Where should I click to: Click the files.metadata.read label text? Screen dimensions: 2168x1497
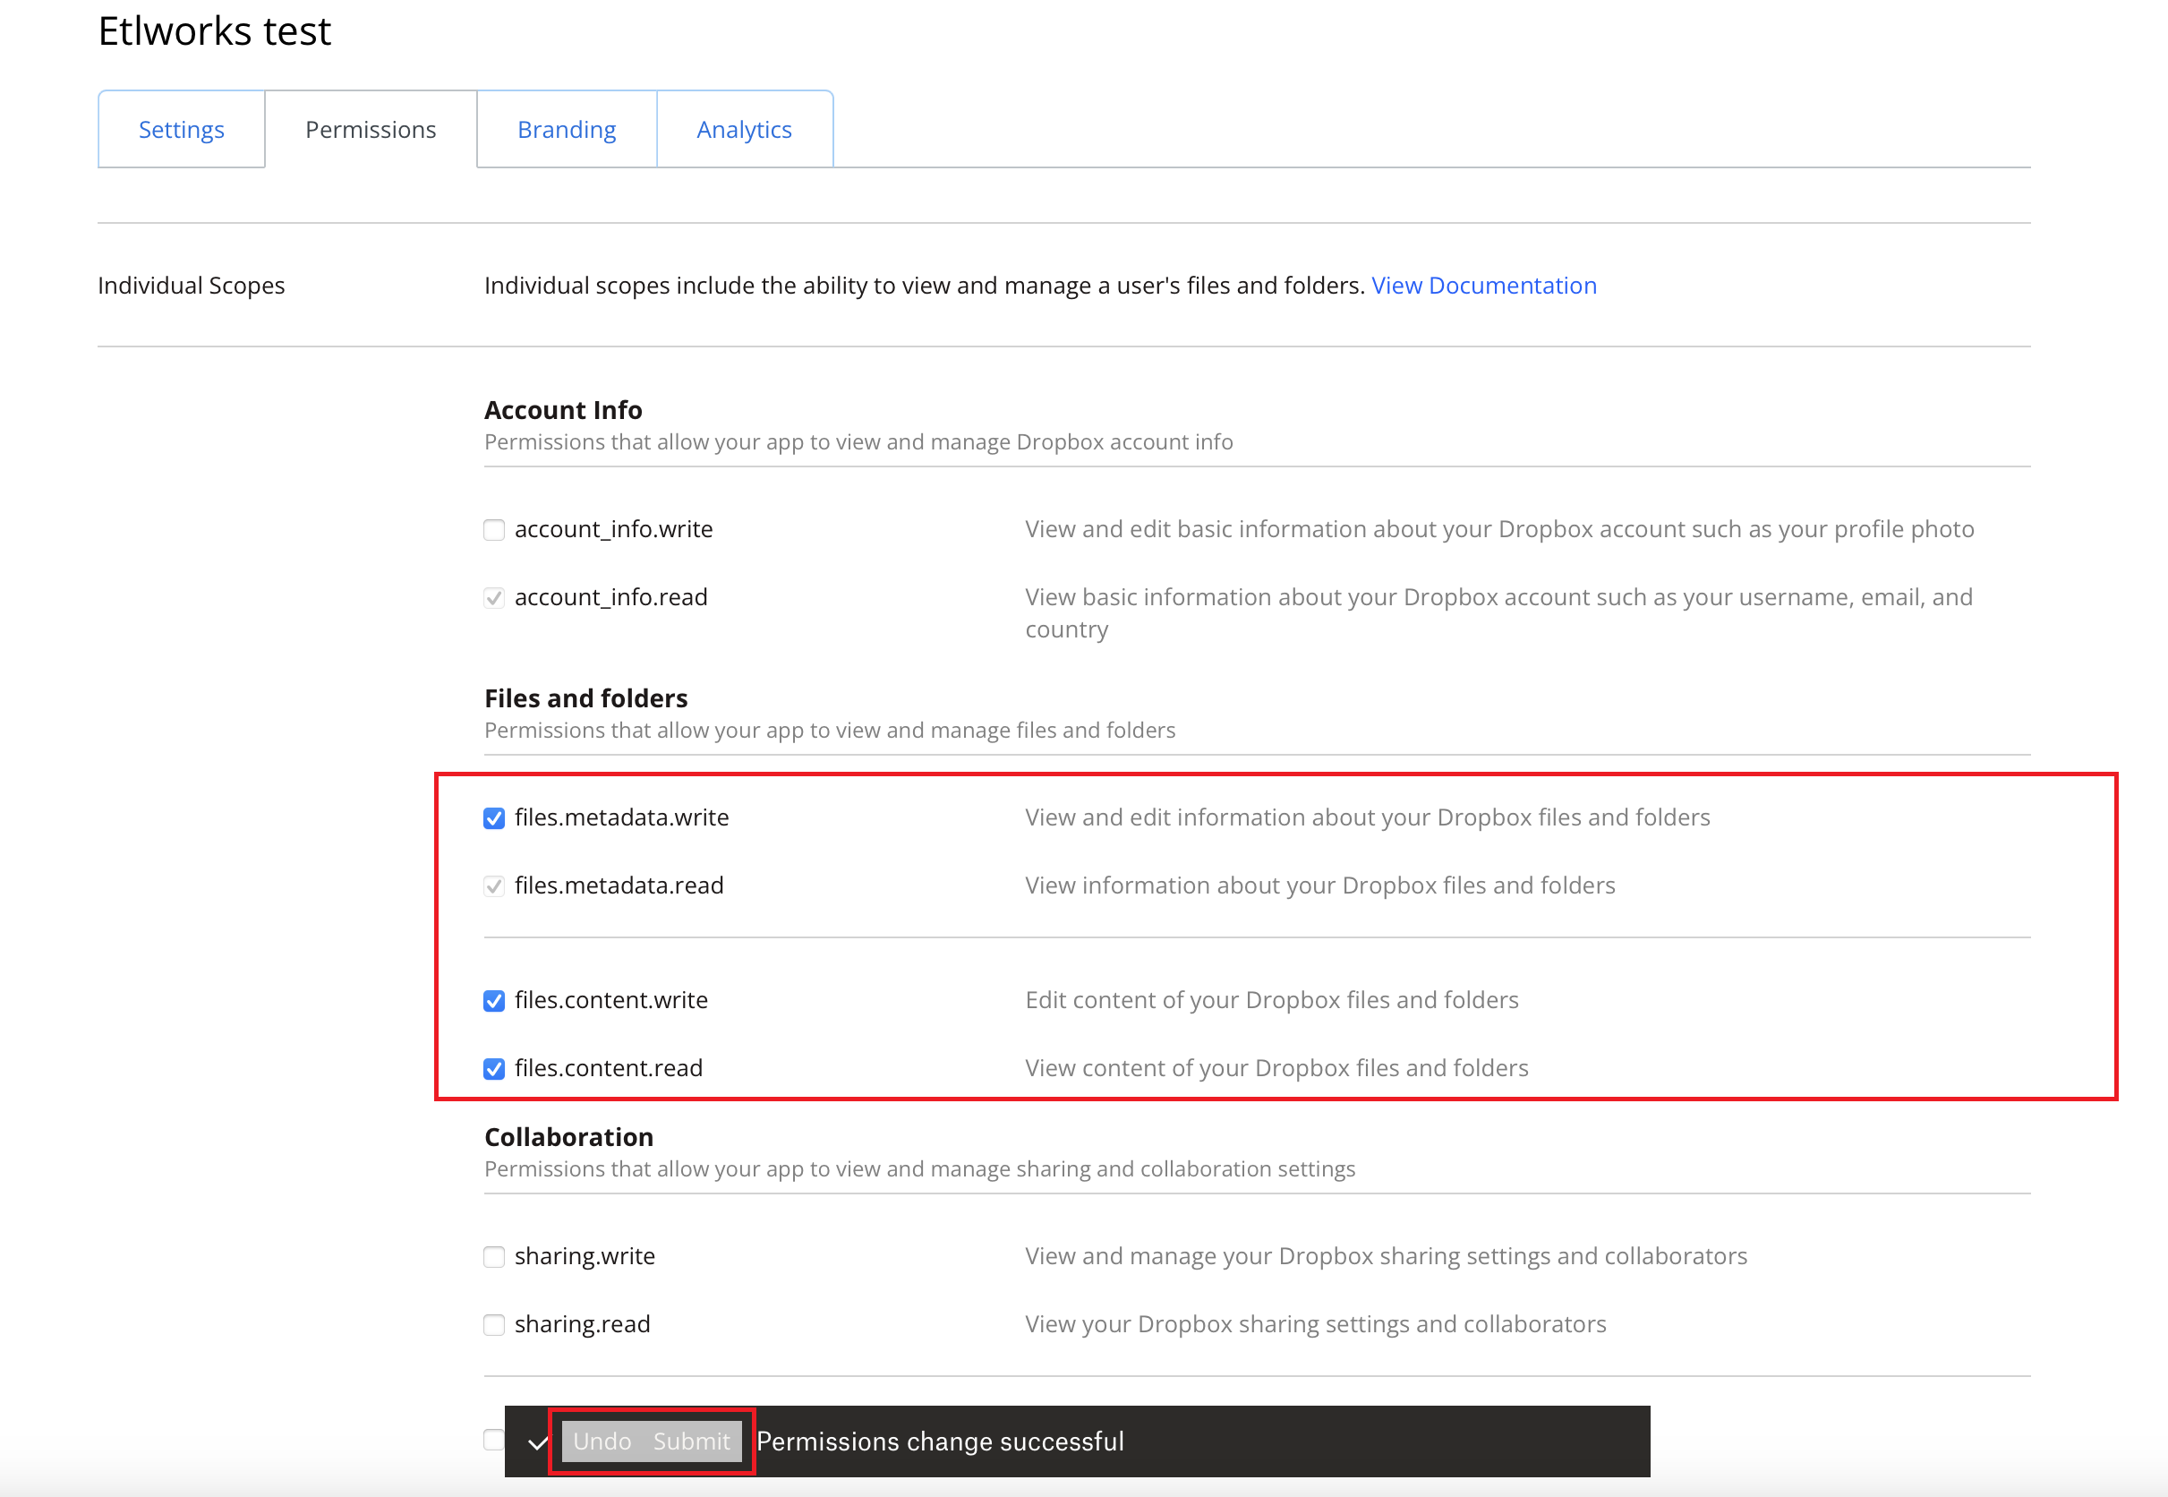(619, 885)
